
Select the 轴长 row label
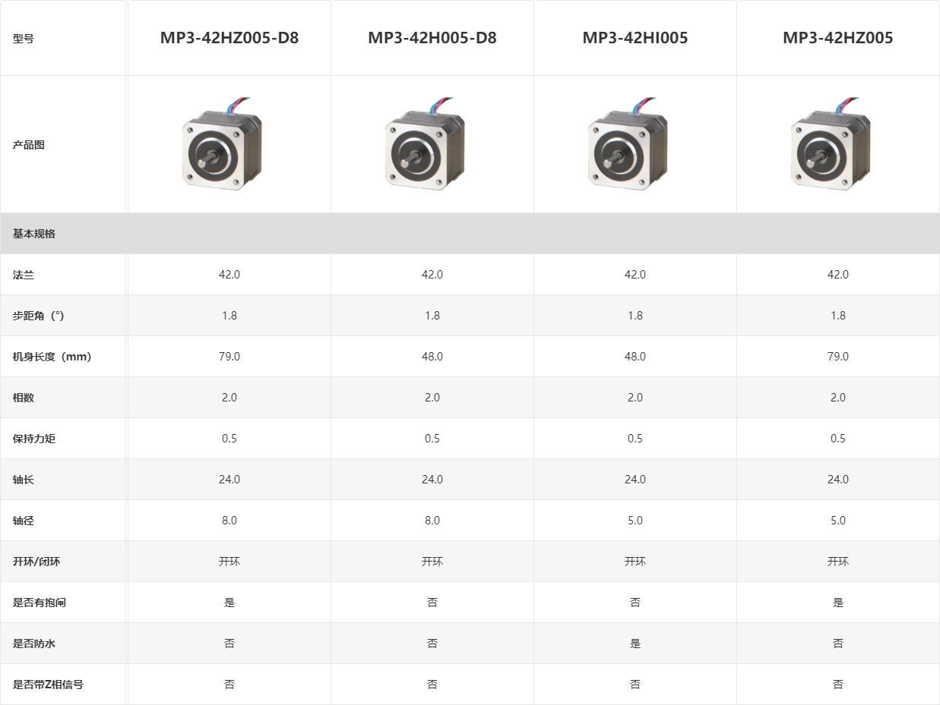23,480
